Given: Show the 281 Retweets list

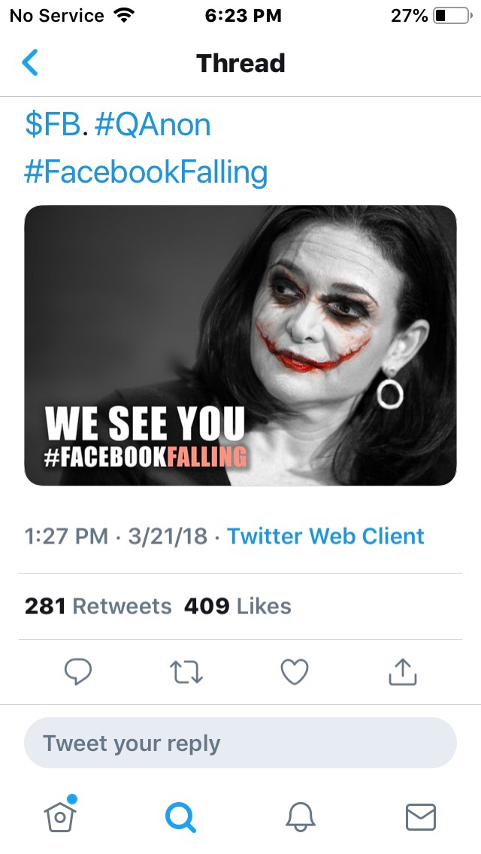Looking at the screenshot, I should click(98, 606).
